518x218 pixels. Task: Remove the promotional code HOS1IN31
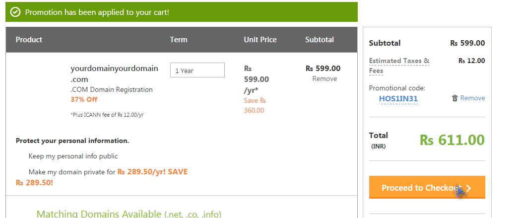click(472, 98)
